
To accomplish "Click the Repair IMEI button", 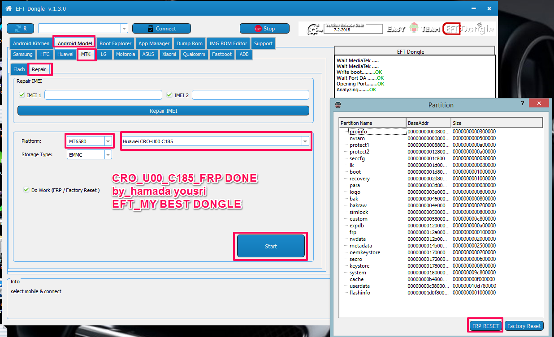I will pos(163,111).
